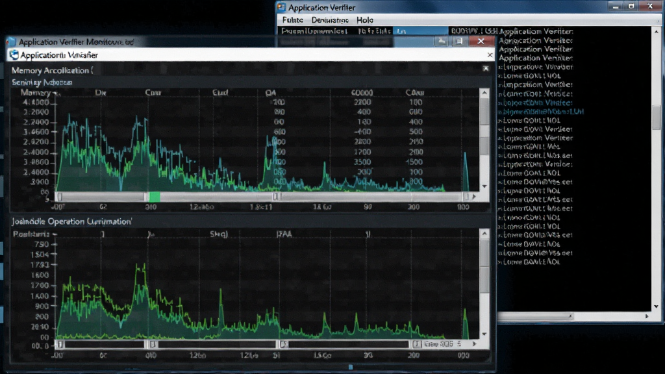Open the Fuhte menu

click(x=293, y=20)
